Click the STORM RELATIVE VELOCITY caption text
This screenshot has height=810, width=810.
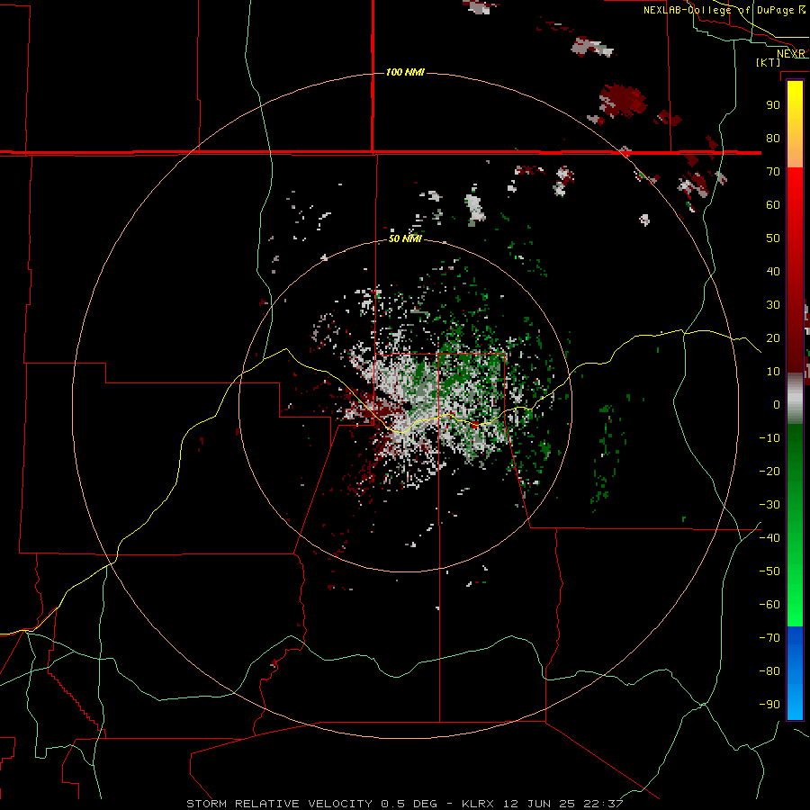pos(279,804)
